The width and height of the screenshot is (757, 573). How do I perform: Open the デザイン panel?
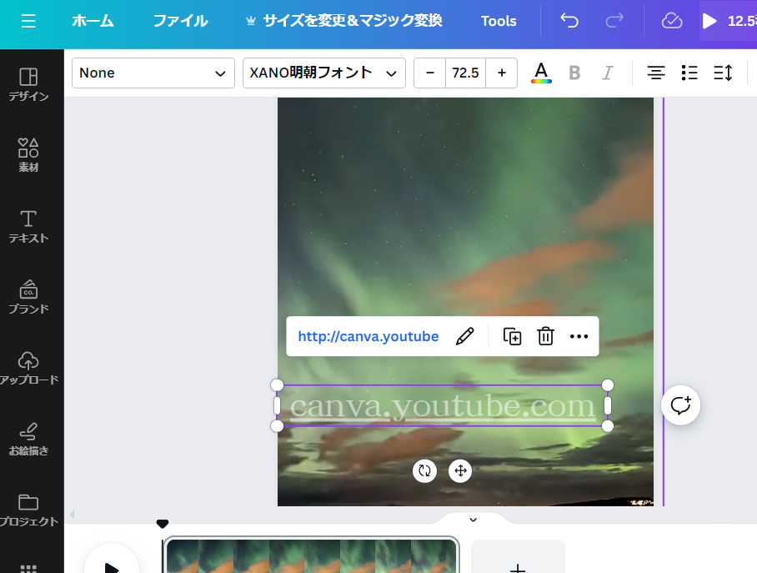(x=28, y=84)
